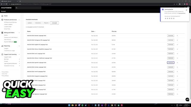Screen dimensions: 191x107
Task: Rate the download experience one star
Action: (165, 18)
